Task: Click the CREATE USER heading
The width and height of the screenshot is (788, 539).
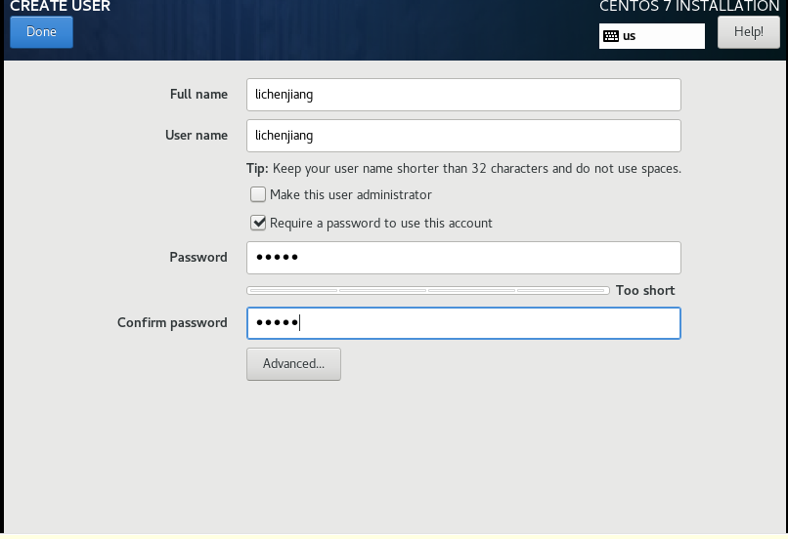Action: pyautogui.click(x=61, y=6)
